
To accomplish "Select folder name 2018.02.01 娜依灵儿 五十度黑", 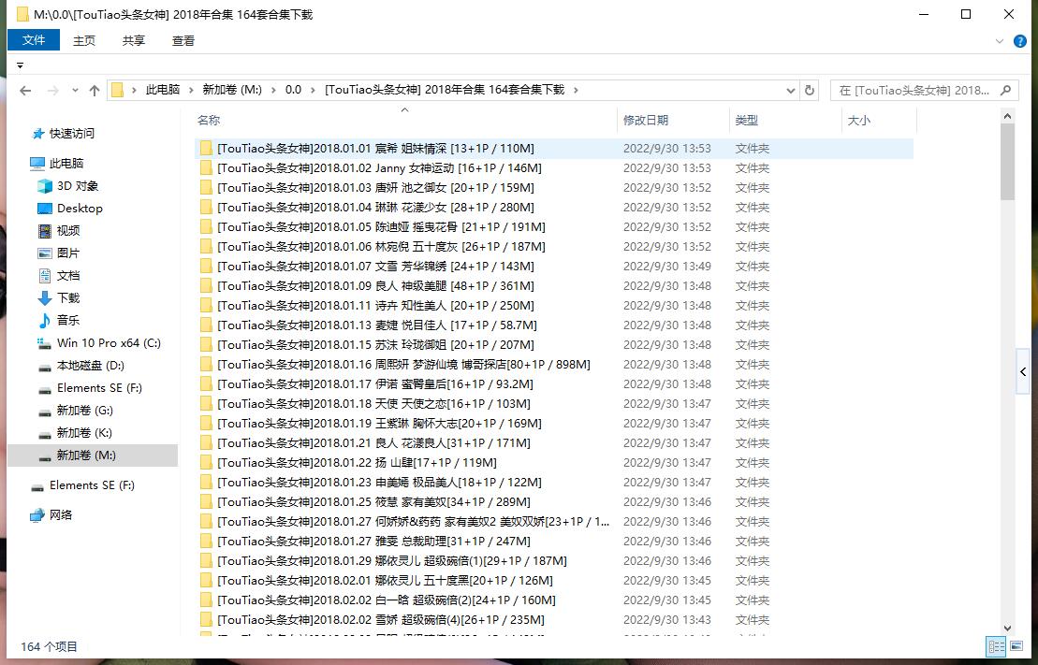I will point(386,581).
